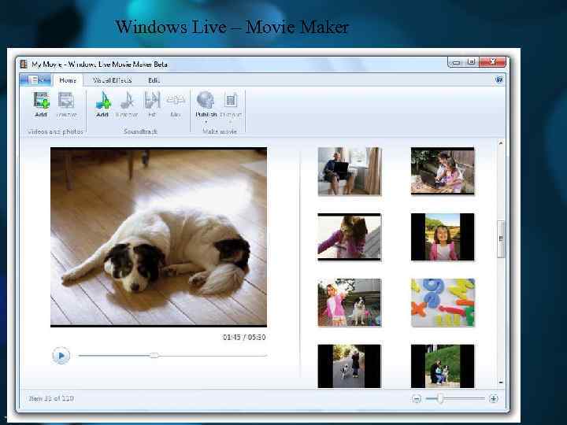Screen dimensions: 567x425
Task: Click the zoom out minus button
Action: 417,398
